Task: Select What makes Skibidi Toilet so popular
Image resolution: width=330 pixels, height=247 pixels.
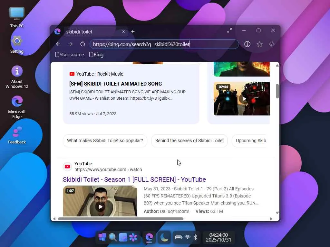Action: click(x=105, y=141)
